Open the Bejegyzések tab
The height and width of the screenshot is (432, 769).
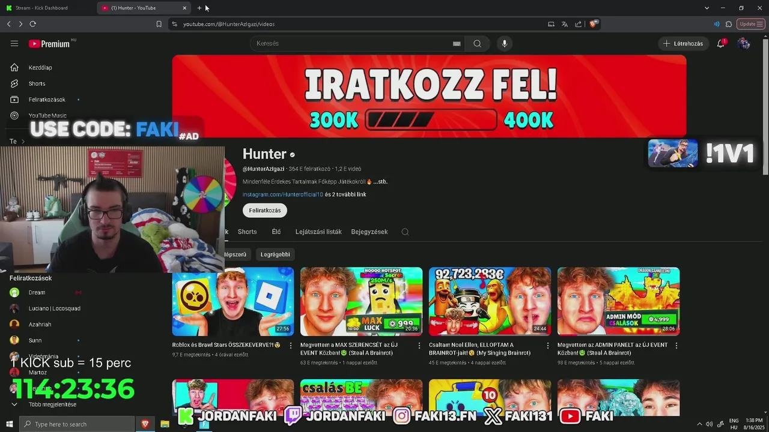click(369, 232)
